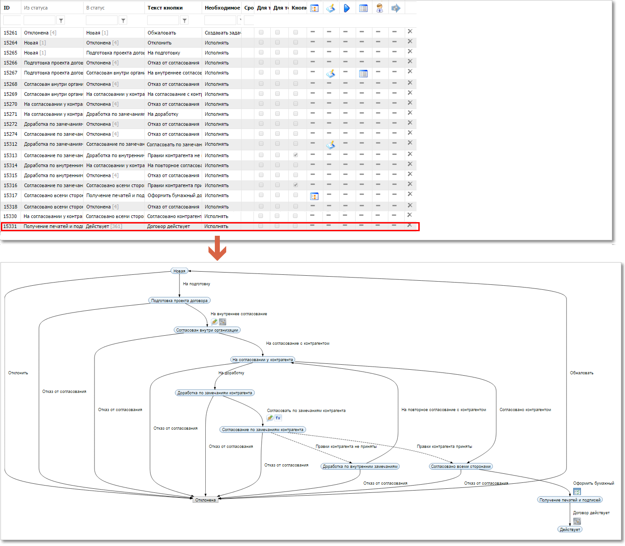The width and height of the screenshot is (625, 546).
Task: Select the 'Подготовка проекта договора' diagram node
Action: 179,300
